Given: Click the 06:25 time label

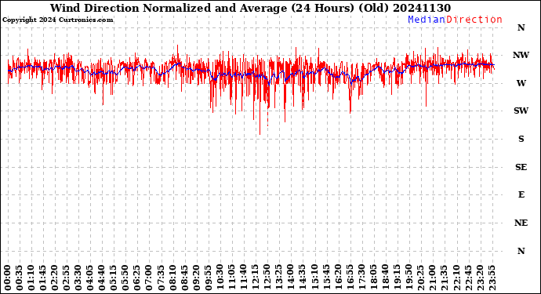Looking at the screenshot, I should [137, 278].
